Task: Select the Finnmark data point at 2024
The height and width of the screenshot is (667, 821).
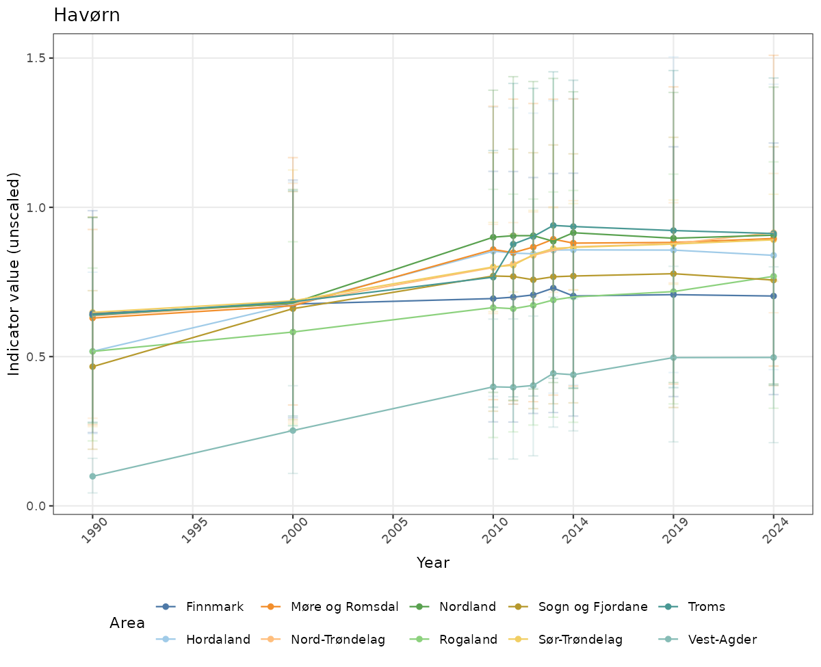Action: tap(773, 296)
